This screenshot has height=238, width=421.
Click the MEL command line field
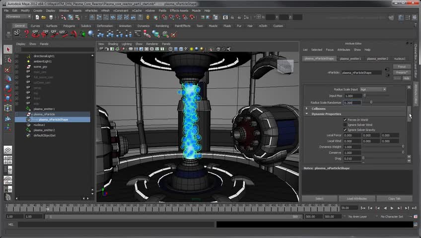click(x=117, y=224)
